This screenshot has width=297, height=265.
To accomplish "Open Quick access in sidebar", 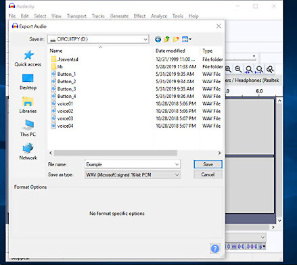I will click(28, 59).
